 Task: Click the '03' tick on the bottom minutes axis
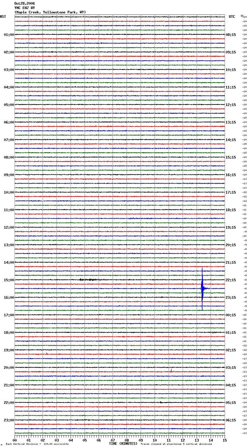[x=57, y=440]
